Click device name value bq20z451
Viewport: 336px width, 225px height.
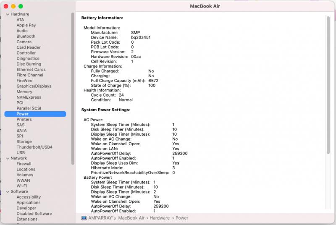click(141, 37)
